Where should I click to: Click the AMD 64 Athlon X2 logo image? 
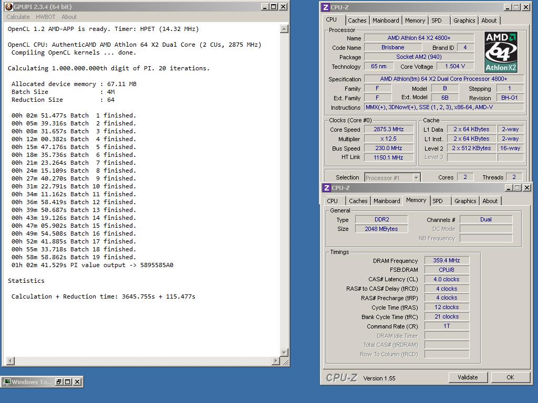[x=501, y=52]
